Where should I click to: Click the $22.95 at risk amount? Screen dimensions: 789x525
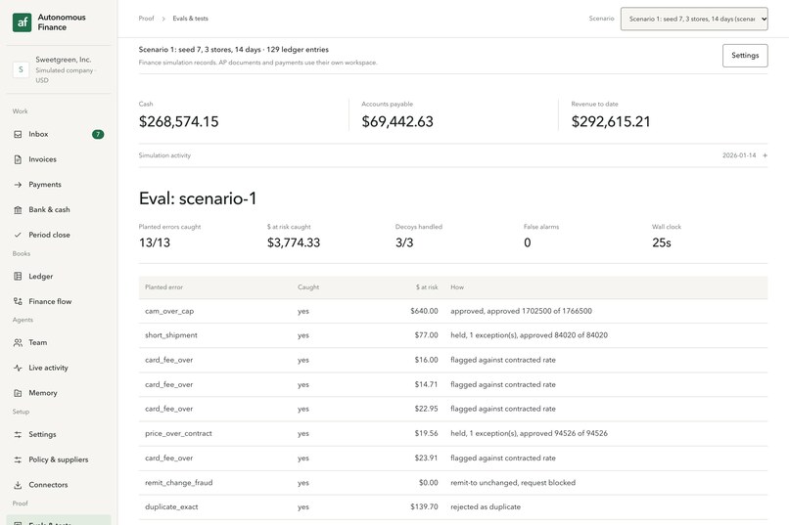click(x=426, y=409)
